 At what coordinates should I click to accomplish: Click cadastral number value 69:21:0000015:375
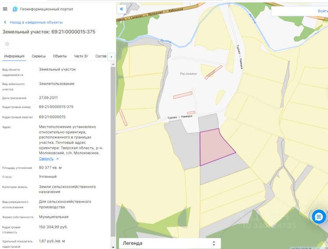coord(56,107)
